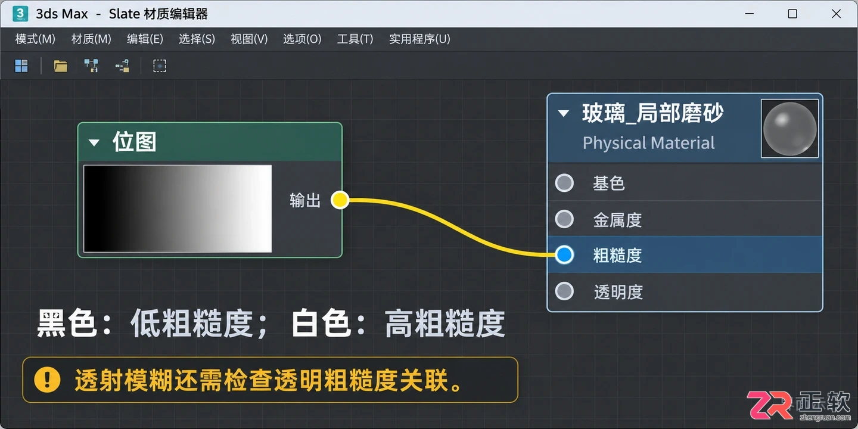Viewport: 858px width, 429px height.
Task: Open the 选项(O) menu
Action: (x=302, y=39)
